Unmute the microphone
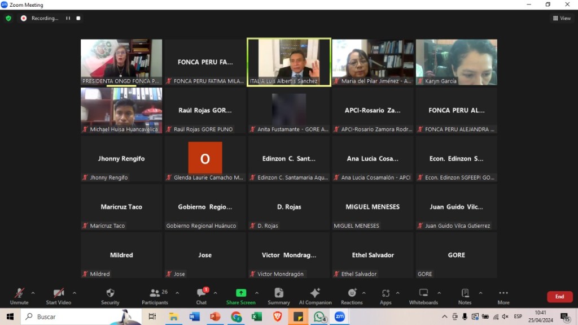 (19, 296)
